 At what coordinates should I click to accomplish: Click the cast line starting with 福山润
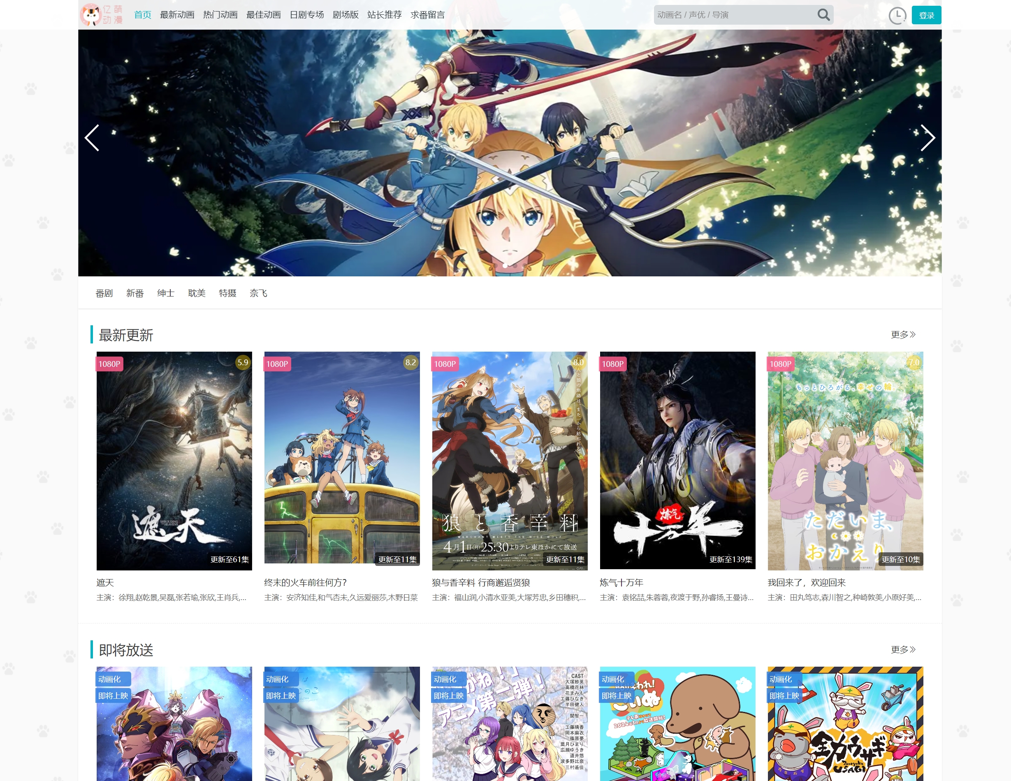(x=509, y=597)
